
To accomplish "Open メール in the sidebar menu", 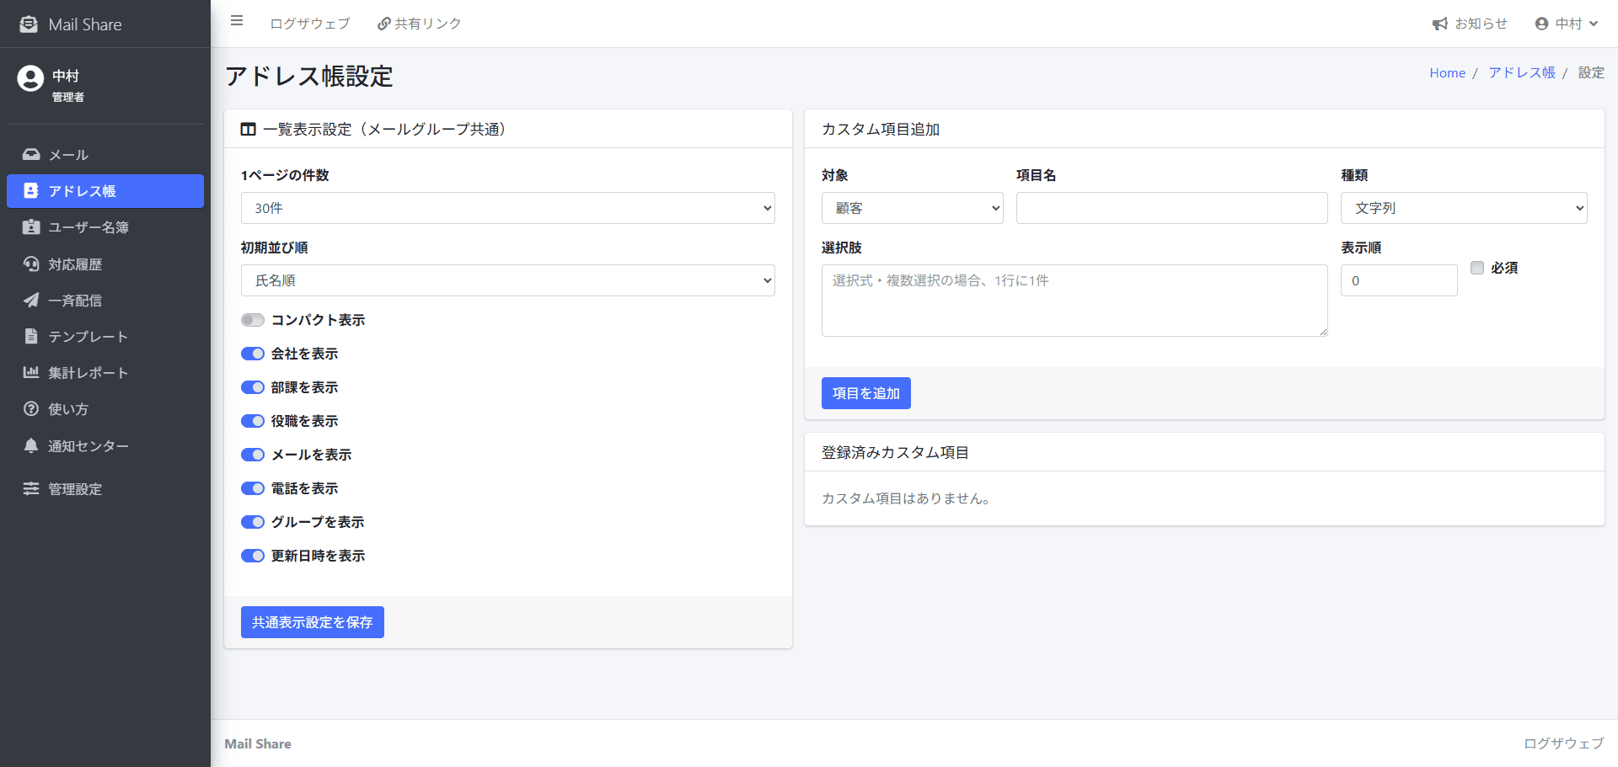I will [x=105, y=155].
